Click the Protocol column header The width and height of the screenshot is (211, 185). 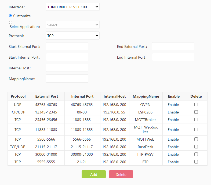[x=18, y=97]
